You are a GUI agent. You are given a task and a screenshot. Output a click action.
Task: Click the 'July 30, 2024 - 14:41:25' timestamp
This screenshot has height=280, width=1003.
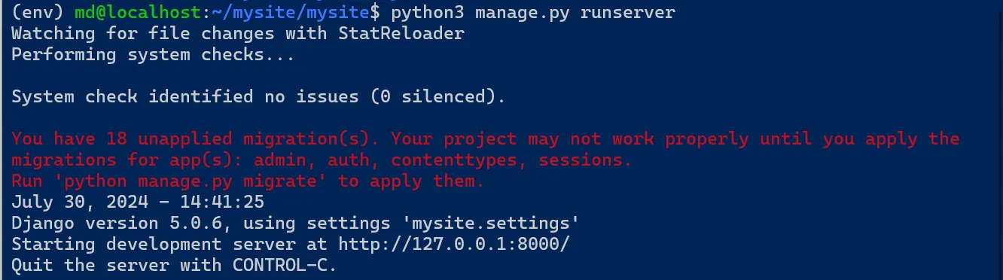click(138, 202)
